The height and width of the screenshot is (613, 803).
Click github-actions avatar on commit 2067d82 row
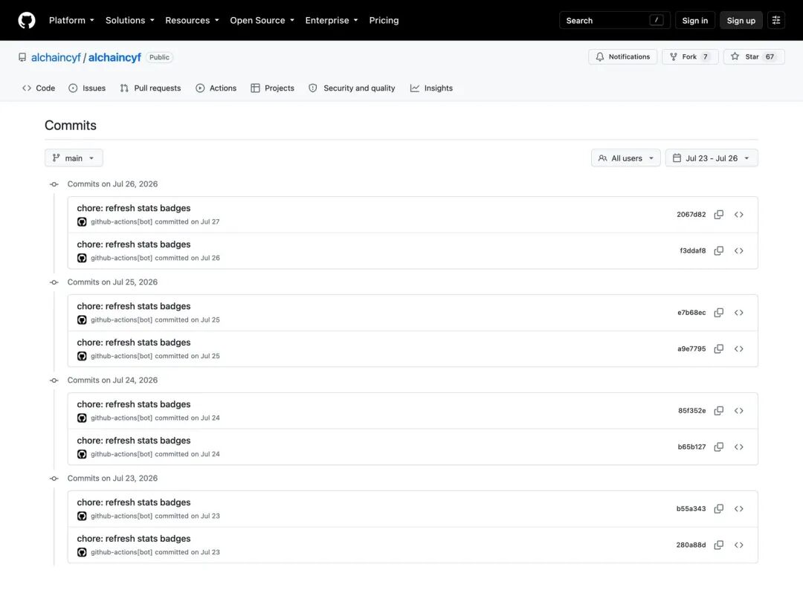pyautogui.click(x=82, y=222)
